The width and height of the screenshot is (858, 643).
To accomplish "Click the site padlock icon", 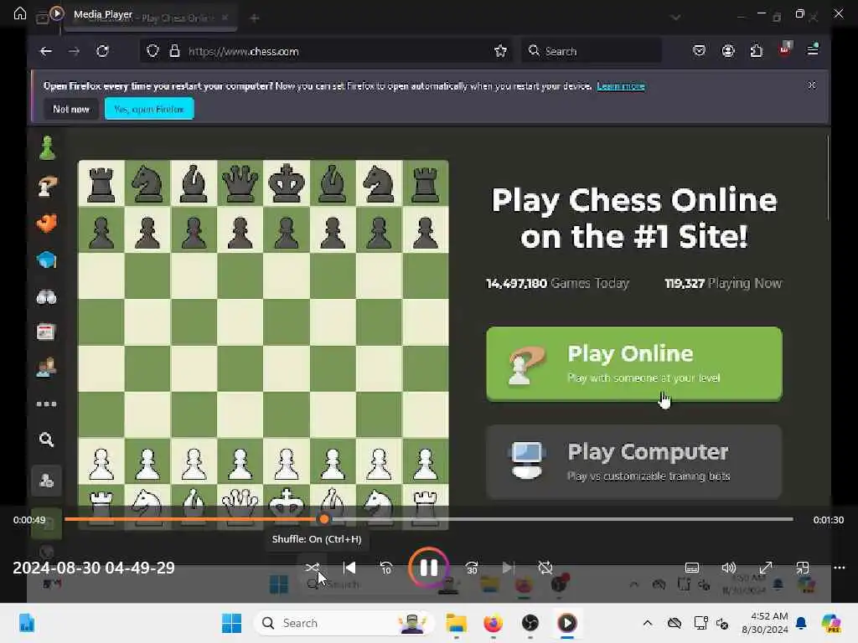I will click(x=174, y=51).
